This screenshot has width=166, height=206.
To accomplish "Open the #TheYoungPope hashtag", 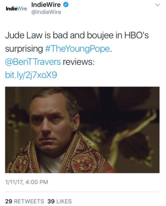I will tap(78, 49).
